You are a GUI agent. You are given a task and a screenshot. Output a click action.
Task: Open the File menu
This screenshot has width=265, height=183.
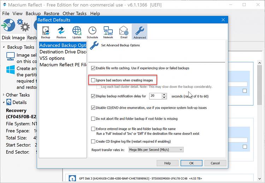pos(6,13)
